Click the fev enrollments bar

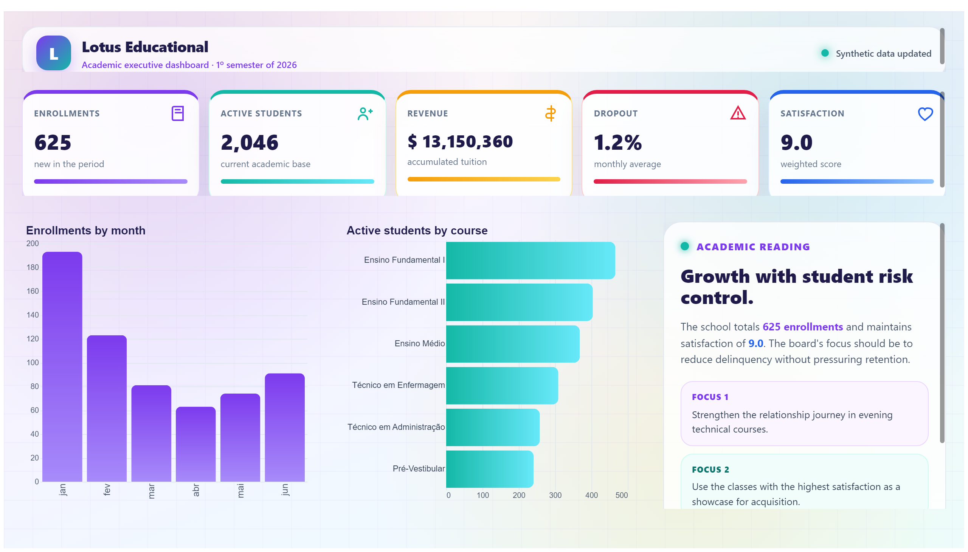(107, 408)
